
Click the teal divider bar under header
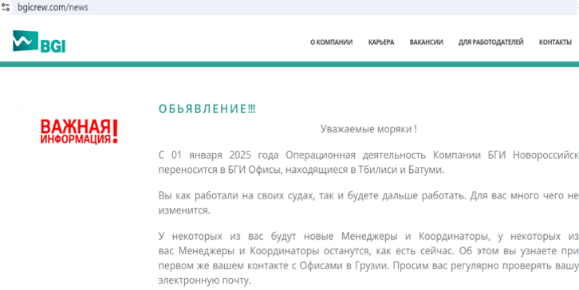coord(289,65)
